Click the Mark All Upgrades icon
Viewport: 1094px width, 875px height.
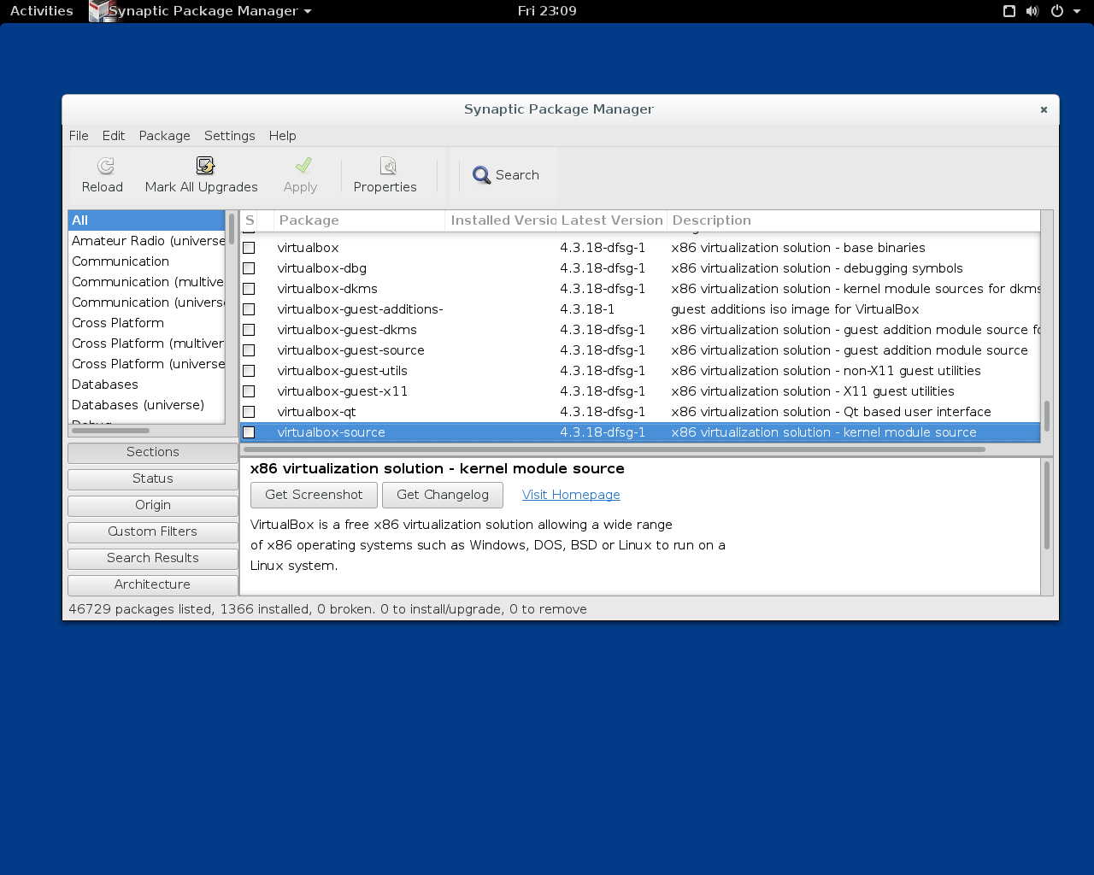pos(205,166)
